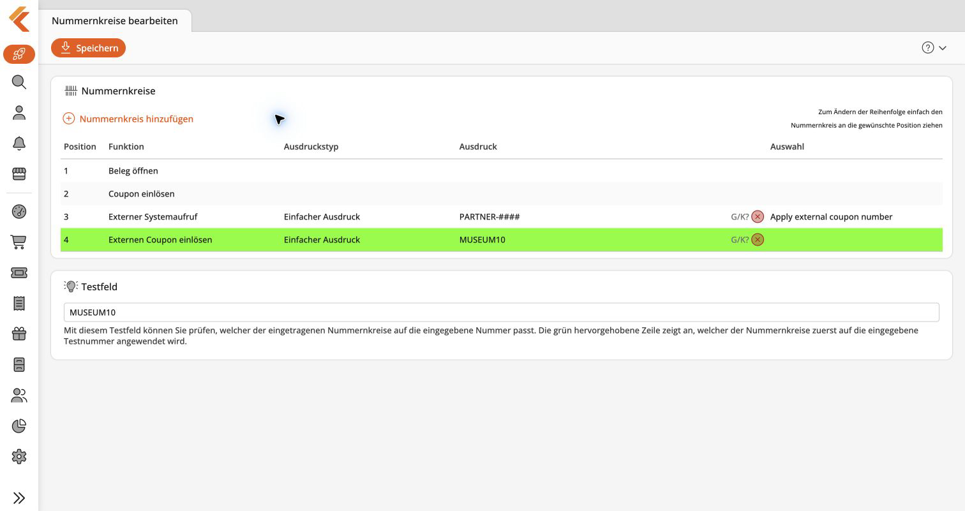
Task: Click the orange logo at sidebar top
Action: click(x=19, y=19)
